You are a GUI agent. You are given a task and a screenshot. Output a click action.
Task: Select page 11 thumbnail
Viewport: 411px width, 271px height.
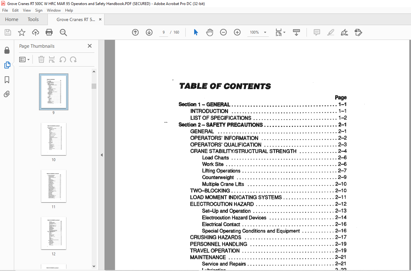point(53,186)
